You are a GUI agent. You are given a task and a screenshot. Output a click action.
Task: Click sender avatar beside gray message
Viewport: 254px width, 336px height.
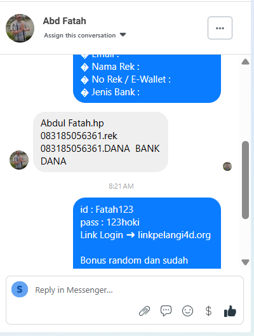tap(19, 160)
